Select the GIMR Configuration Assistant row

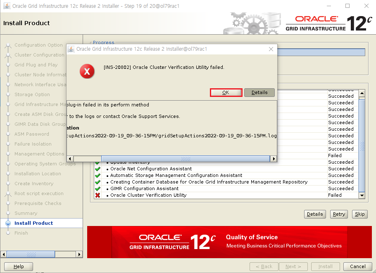pyautogui.click(x=226, y=188)
